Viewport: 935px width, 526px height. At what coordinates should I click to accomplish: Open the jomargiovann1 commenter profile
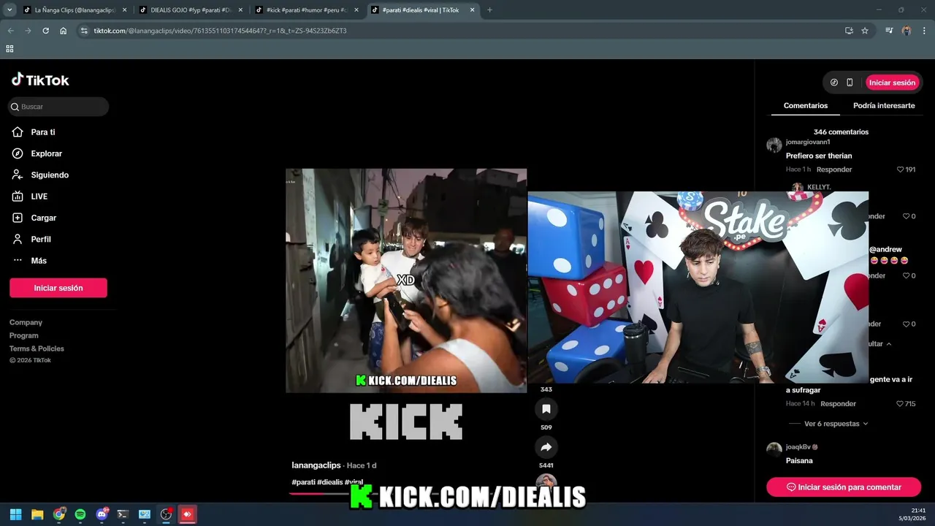click(808, 142)
